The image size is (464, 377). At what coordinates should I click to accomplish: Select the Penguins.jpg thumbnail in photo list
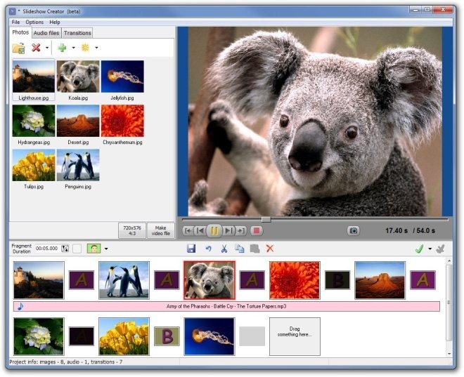(78, 168)
